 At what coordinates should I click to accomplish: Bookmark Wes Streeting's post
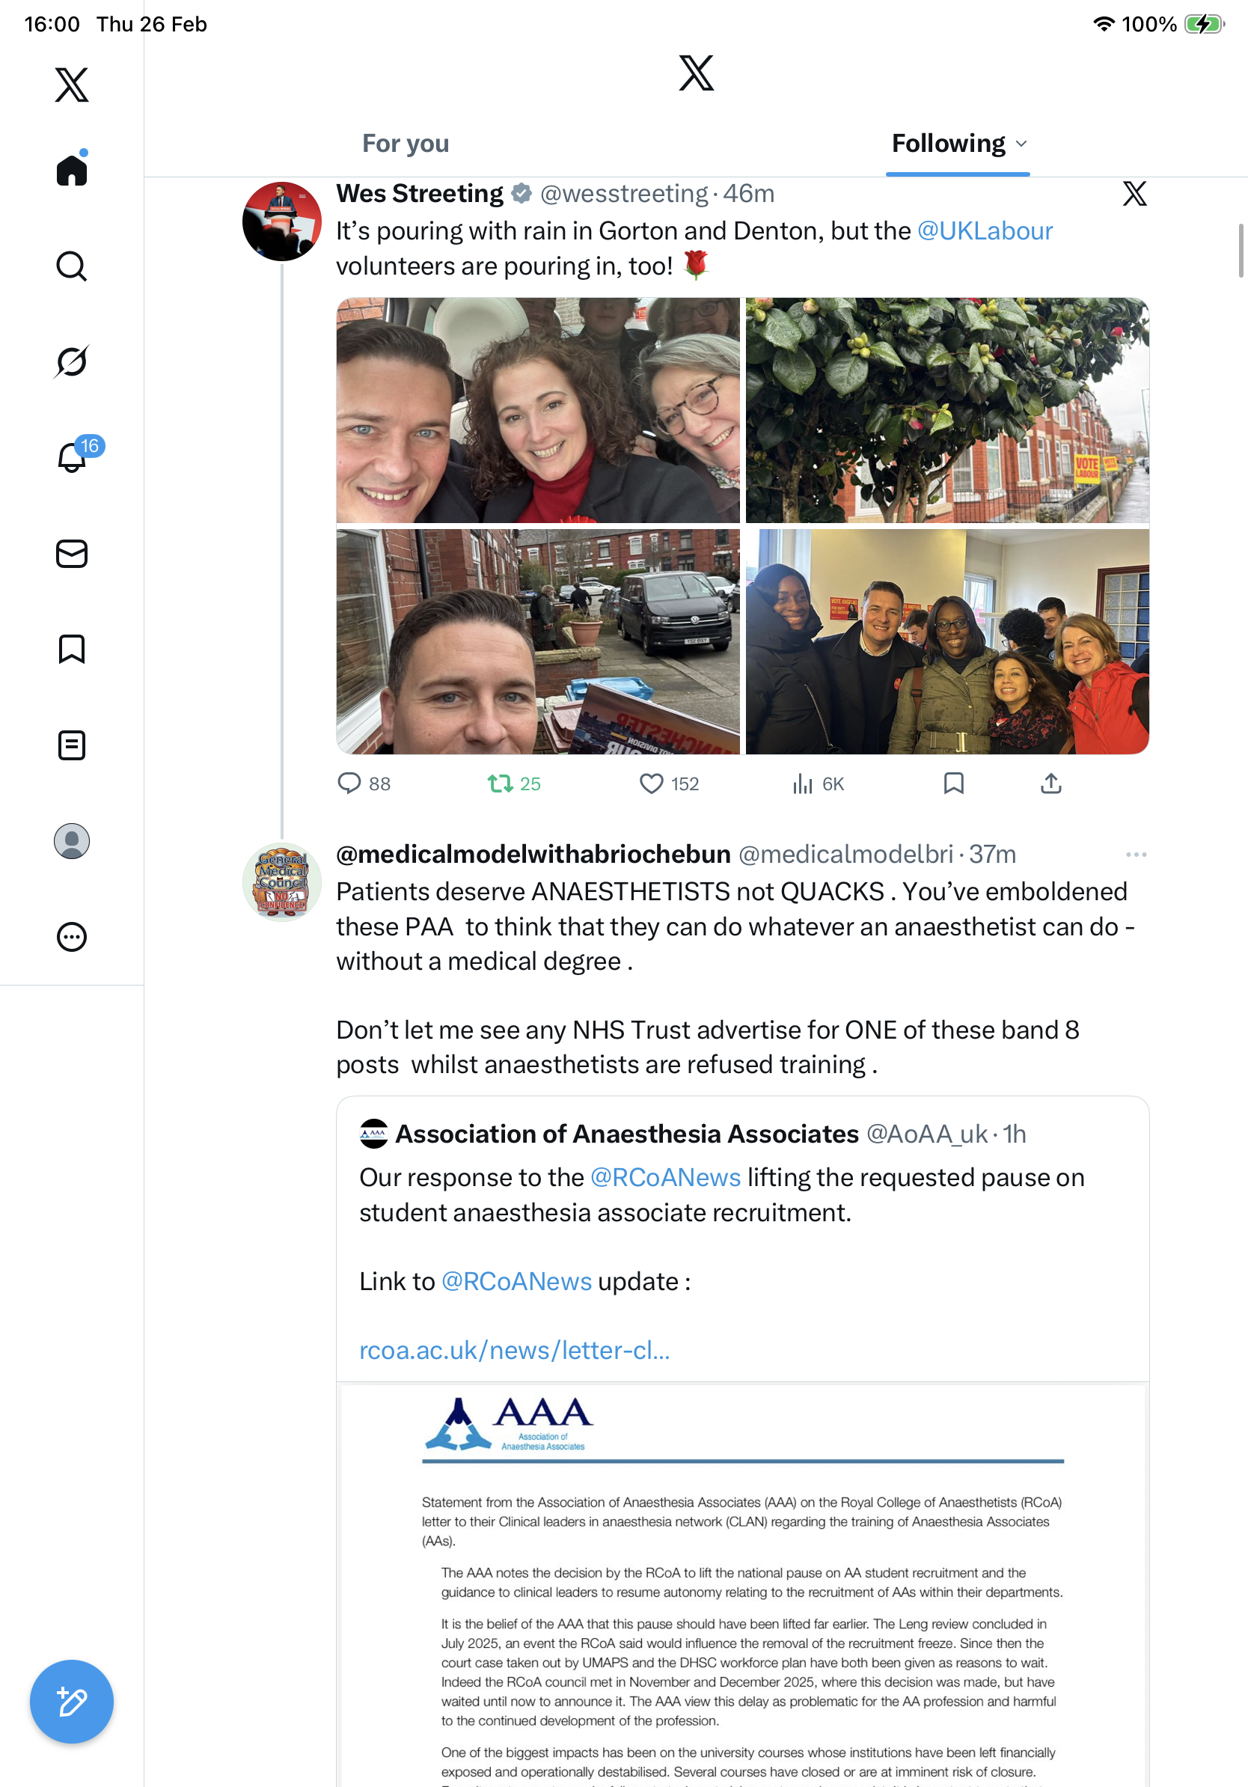coord(954,783)
